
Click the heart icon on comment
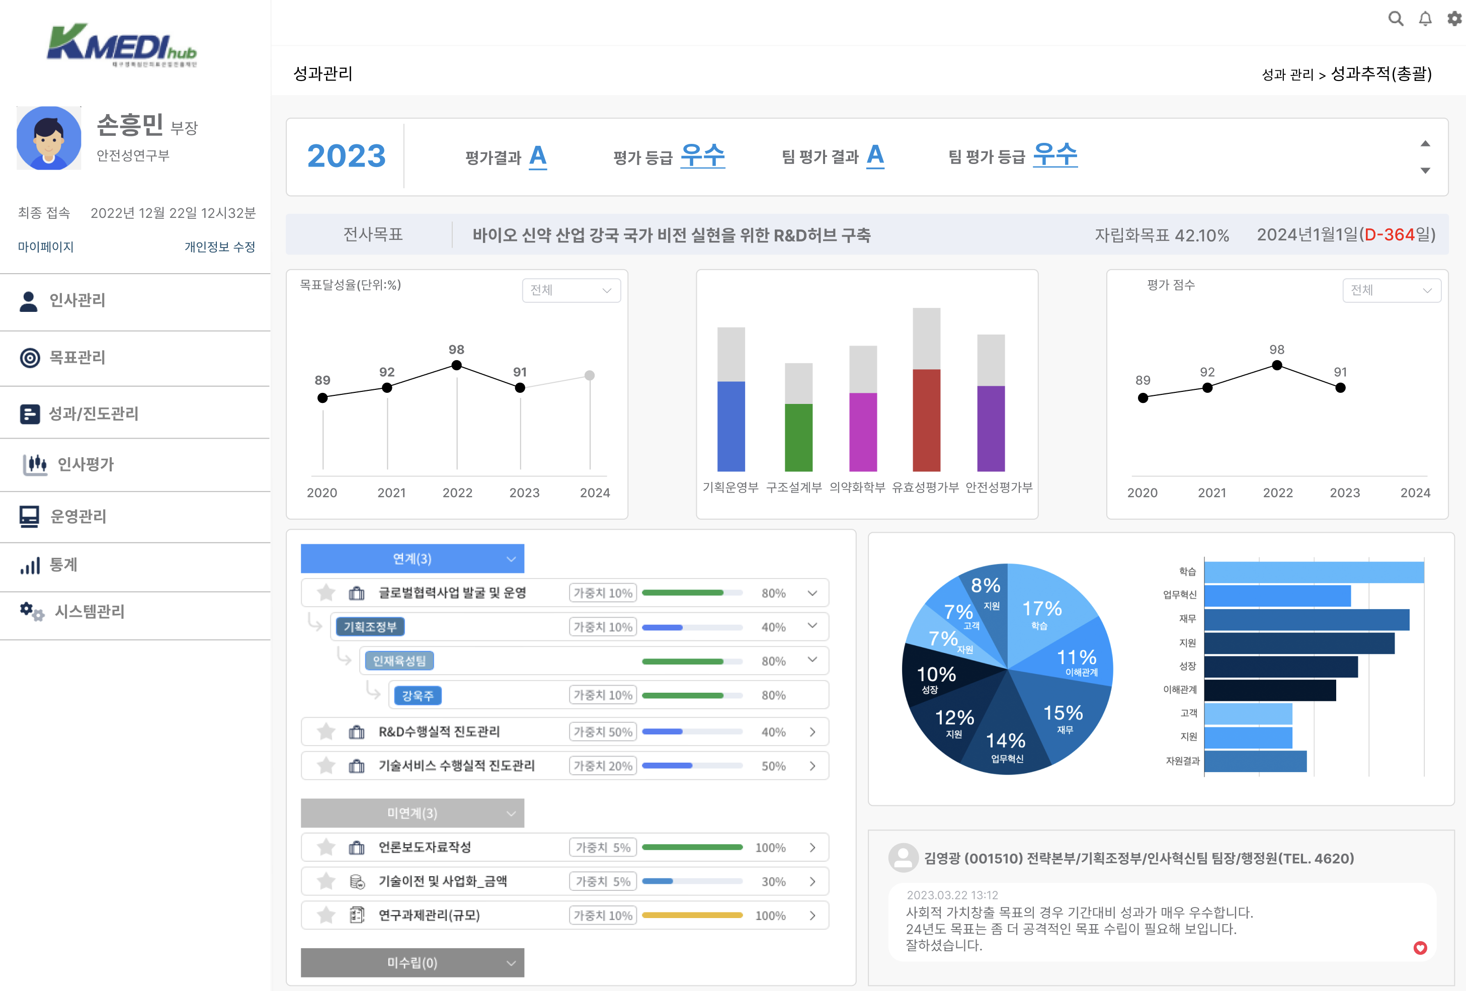coord(1420,947)
